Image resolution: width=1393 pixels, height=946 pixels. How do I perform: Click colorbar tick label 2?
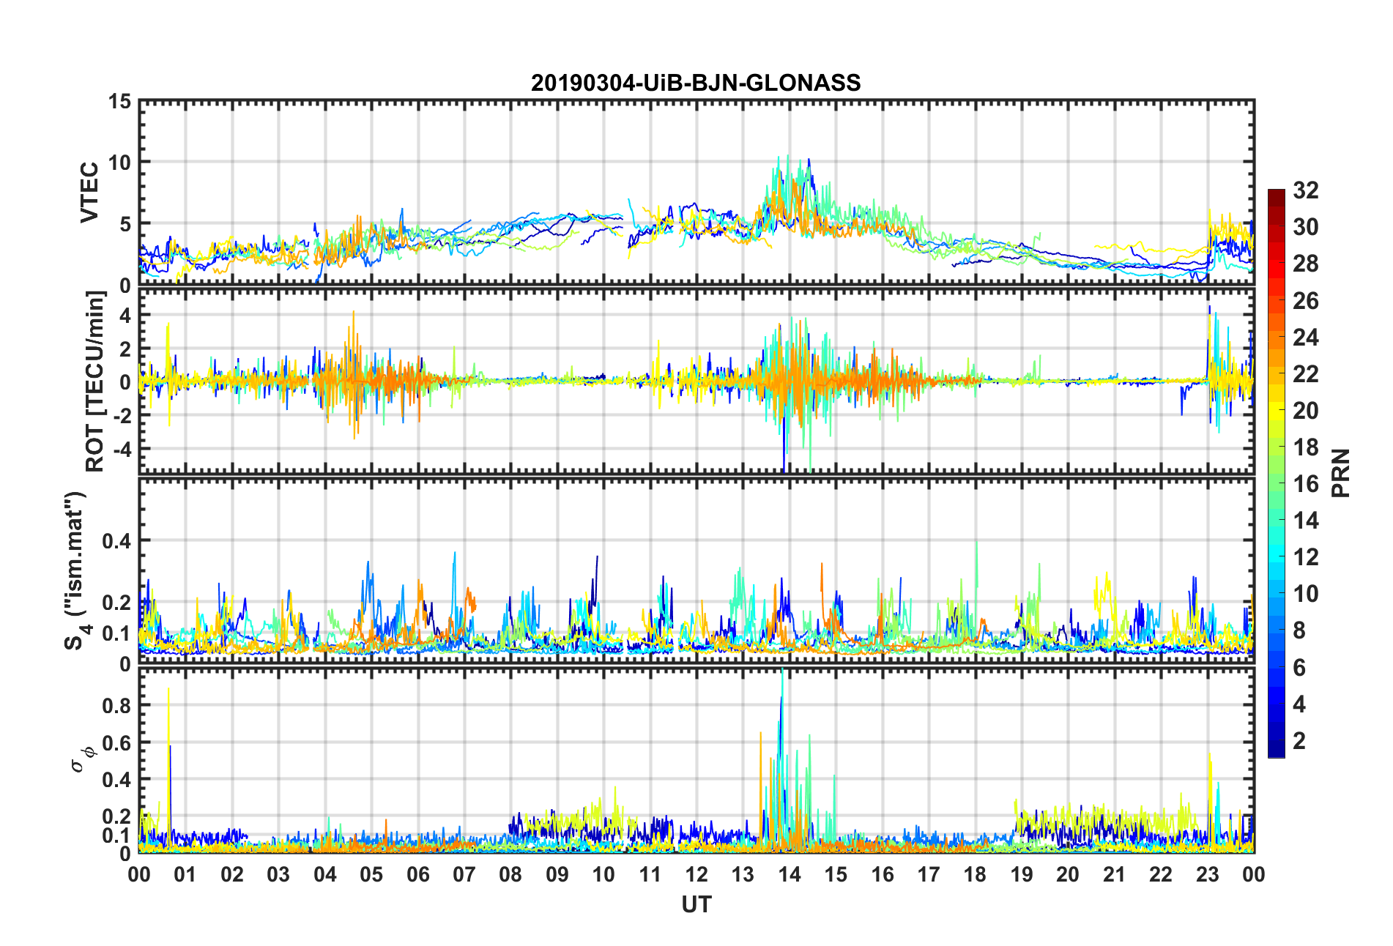(x=1299, y=741)
